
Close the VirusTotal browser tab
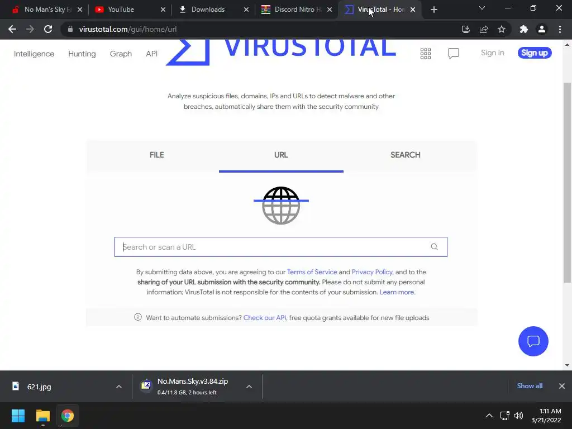413,9
